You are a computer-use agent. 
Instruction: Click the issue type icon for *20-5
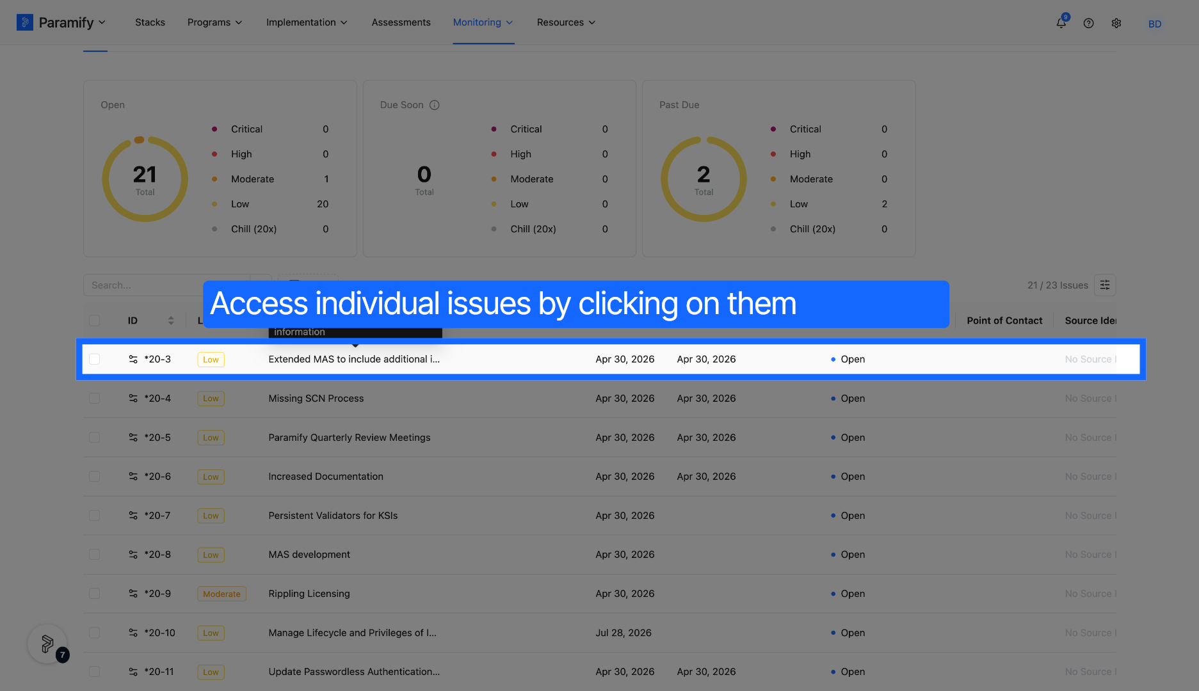[133, 438]
